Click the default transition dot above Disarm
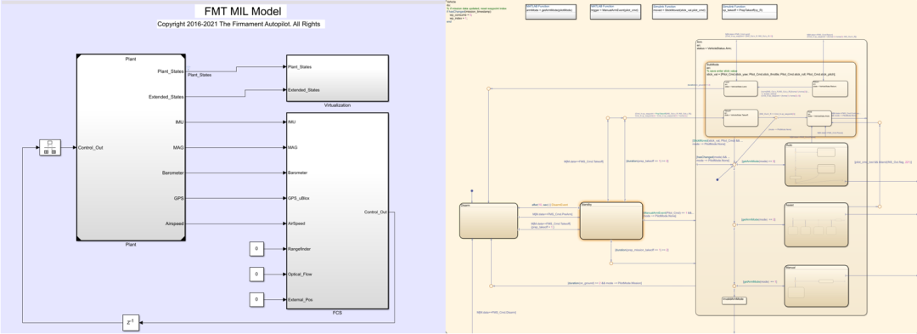917x334 pixels. click(471, 190)
